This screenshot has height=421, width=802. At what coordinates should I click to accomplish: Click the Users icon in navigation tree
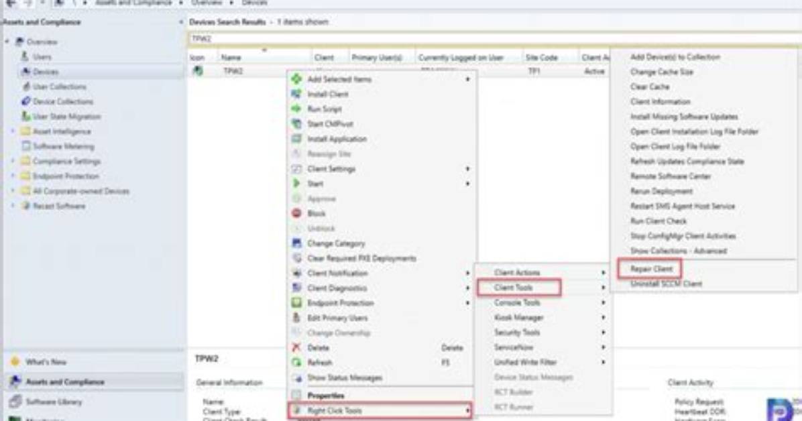coord(25,56)
